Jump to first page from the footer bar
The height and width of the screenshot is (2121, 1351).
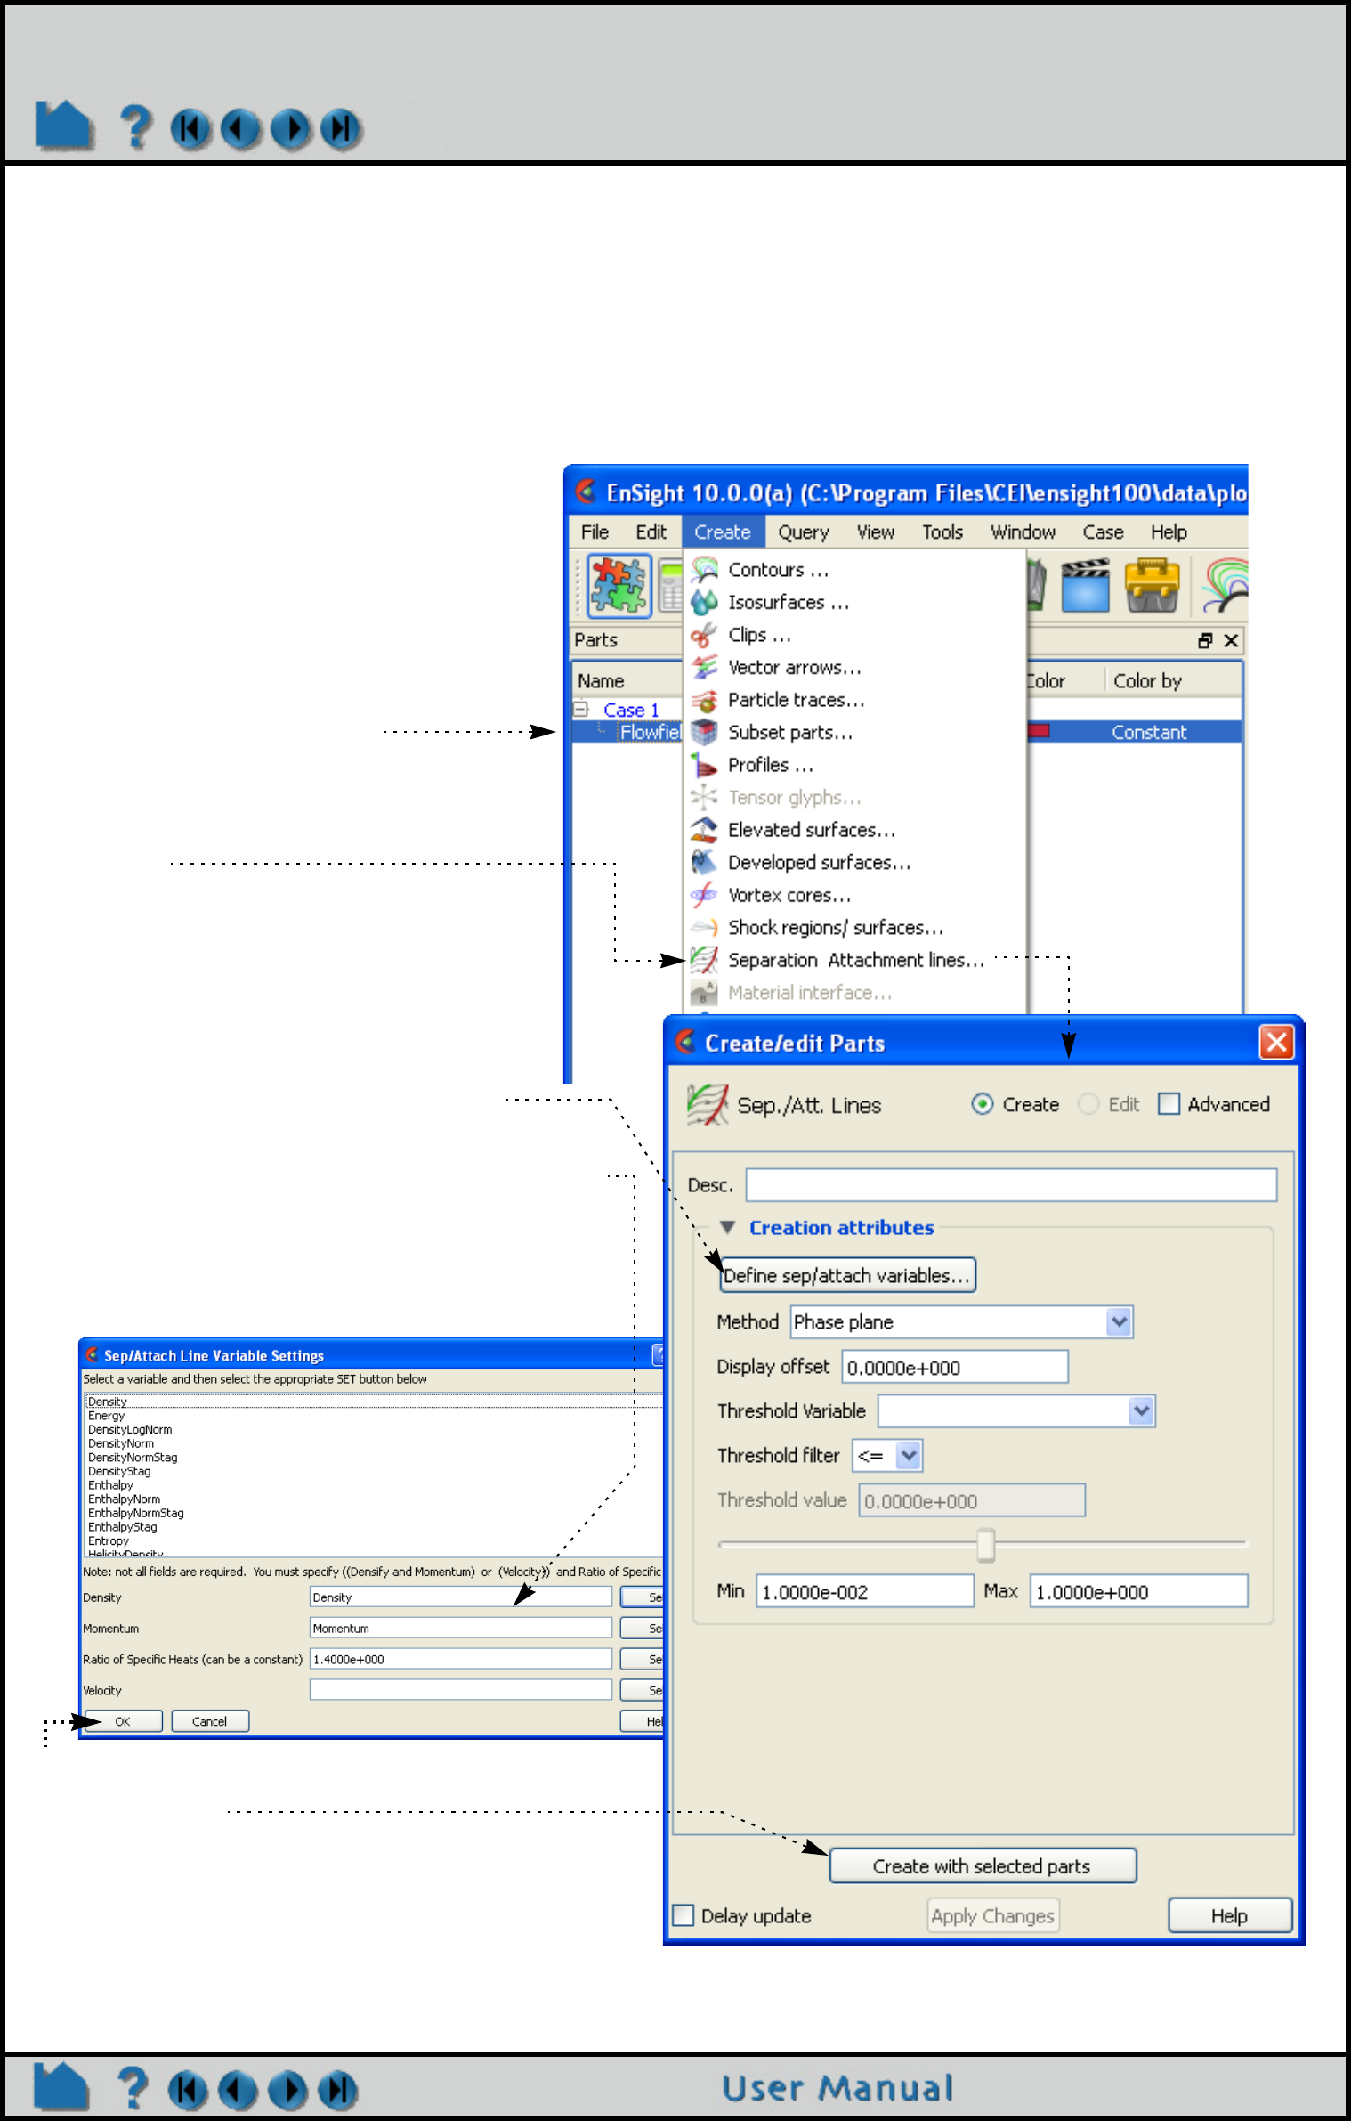[188, 2090]
